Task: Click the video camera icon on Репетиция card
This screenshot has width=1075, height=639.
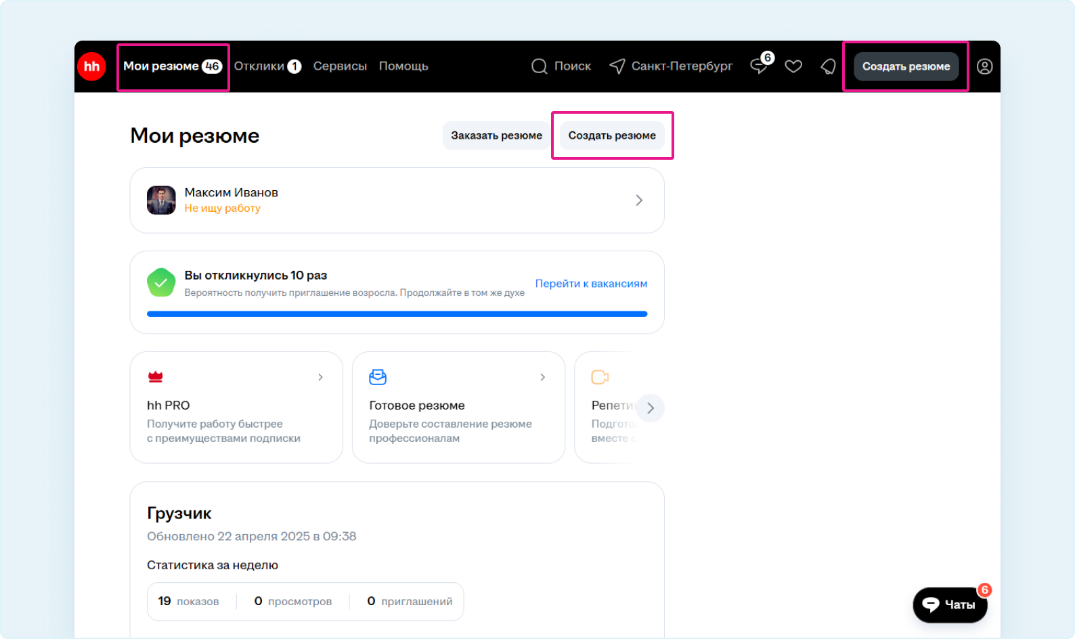Action: coord(600,377)
